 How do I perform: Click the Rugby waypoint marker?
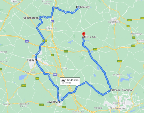(x=36, y=60)
